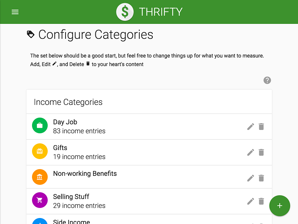Edit the Day Job category with the pencil icon
This screenshot has width=298, height=224.
pyautogui.click(x=250, y=127)
